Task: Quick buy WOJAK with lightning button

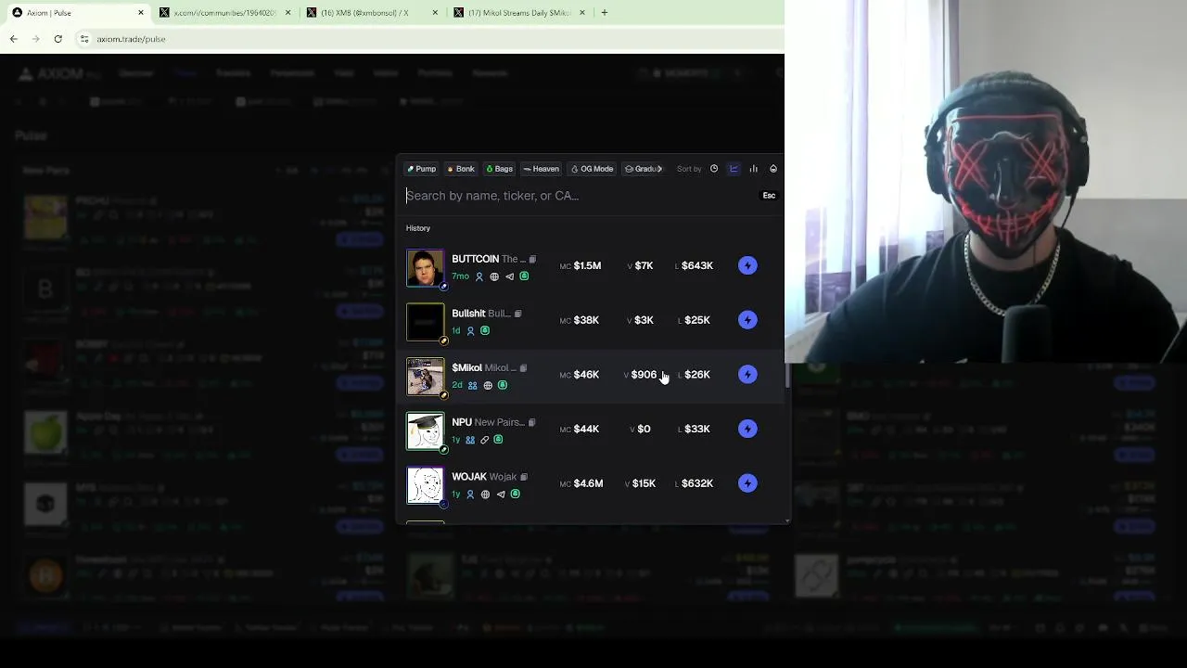Action: click(x=747, y=483)
